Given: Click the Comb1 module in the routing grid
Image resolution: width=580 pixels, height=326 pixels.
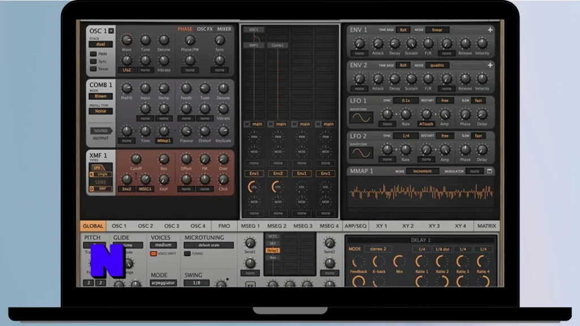Looking at the screenshot, I should (278, 45).
